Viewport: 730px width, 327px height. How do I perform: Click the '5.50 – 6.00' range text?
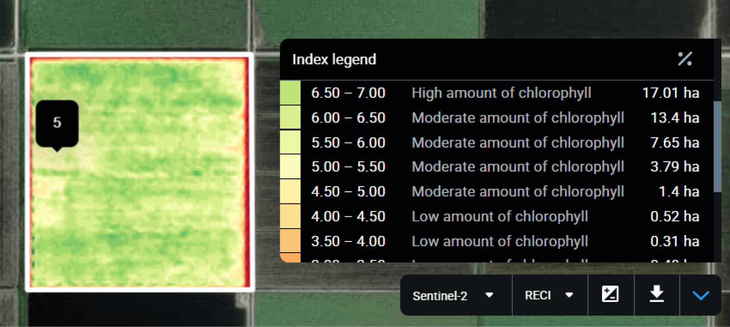(x=348, y=143)
